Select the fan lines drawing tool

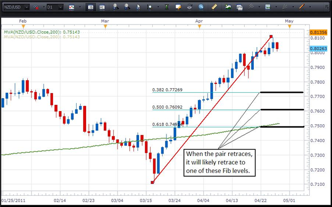click(285, 7)
